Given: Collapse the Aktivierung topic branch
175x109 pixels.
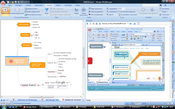Looking at the screenshot, I should click(31, 25).
